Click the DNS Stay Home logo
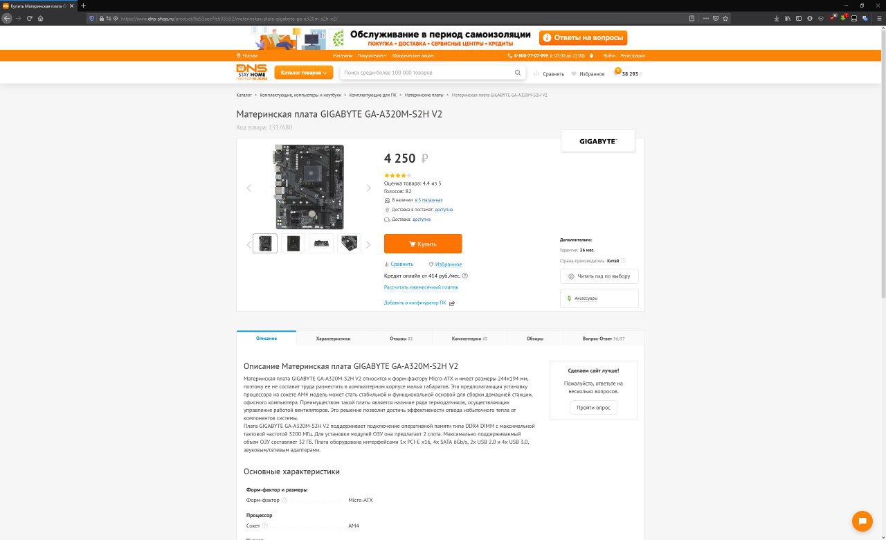Image resolution: width=886 pixels, height=540 pixels. click(x=251, y=72)
